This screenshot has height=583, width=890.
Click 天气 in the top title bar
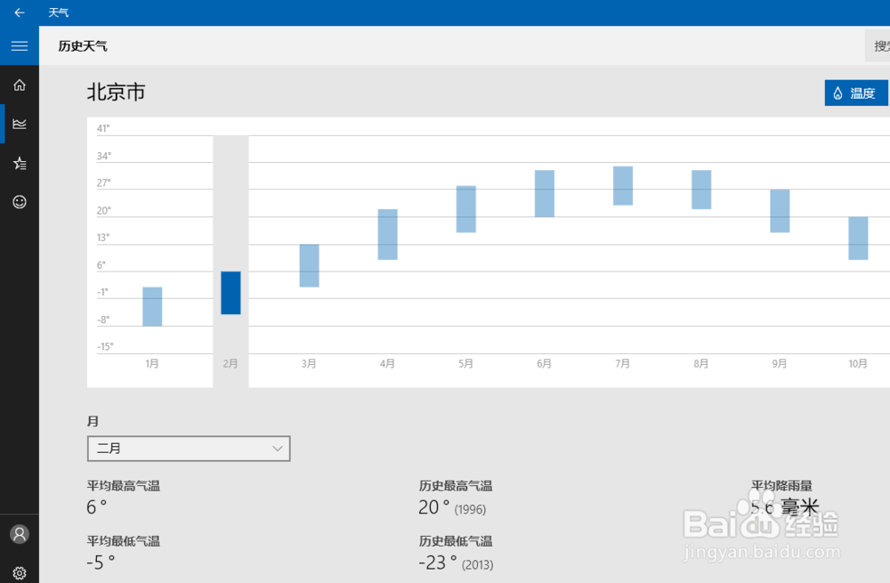(x=59, y=12)
